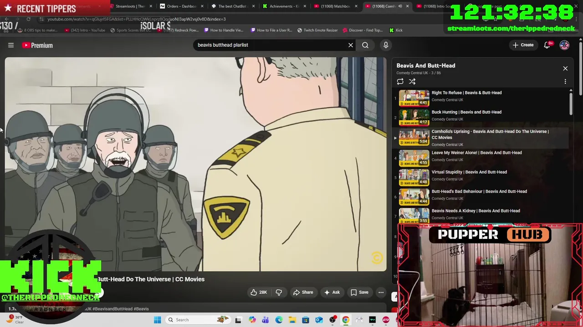Select Cornholio's Uprising playlist entry
The image size is (583, 327).
pos(481,137)
